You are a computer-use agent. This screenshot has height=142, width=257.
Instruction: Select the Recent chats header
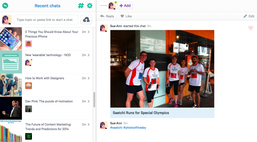pos(47,6)
